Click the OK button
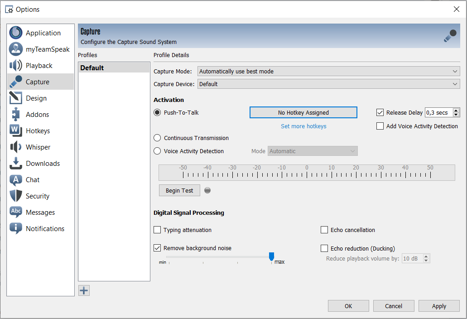The width and height of the screenshot is (467, 319). [x=348, y=306]
